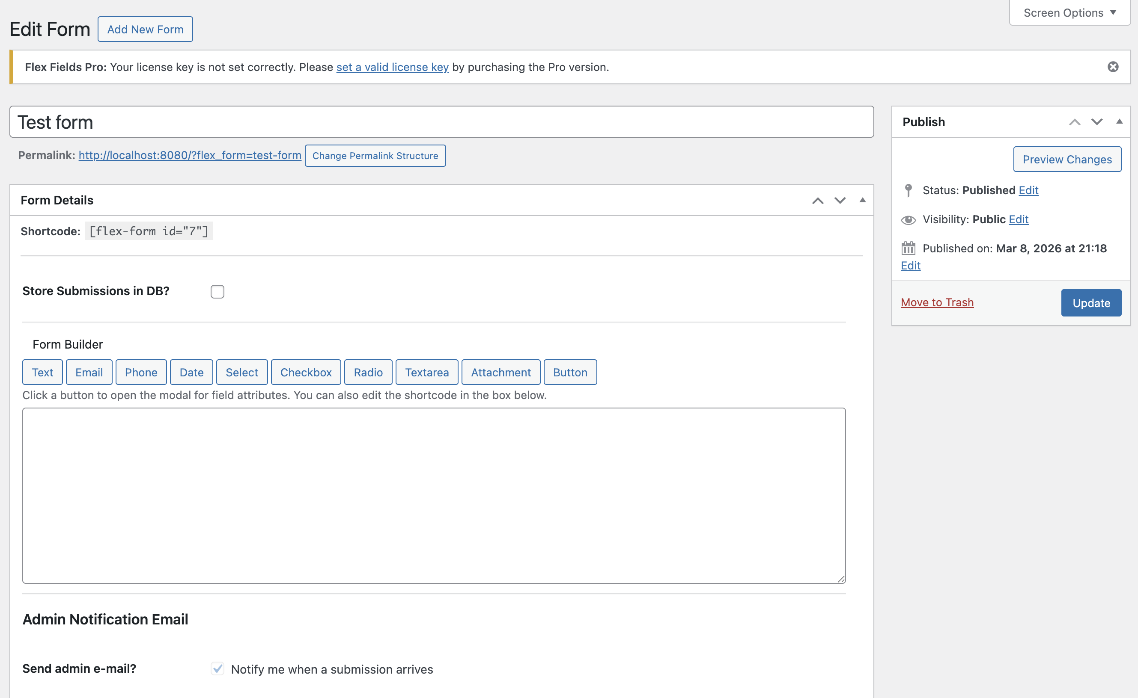Click Preview Changes
The width and height of the screenshot is (1138, 698).
point(1067,159)
